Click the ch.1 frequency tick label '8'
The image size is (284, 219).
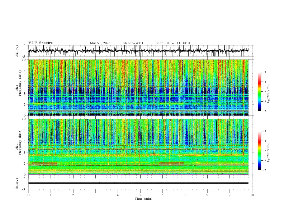25,71
